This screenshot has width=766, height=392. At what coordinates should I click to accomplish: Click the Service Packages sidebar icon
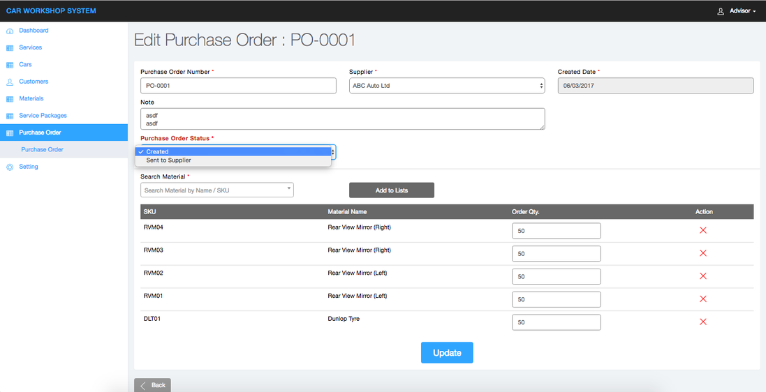coord(10,116)
